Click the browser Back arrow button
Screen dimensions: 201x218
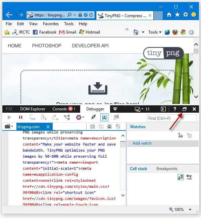coord(9,15)
